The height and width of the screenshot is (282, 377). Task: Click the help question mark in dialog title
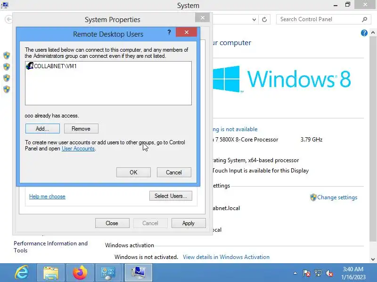169,32
